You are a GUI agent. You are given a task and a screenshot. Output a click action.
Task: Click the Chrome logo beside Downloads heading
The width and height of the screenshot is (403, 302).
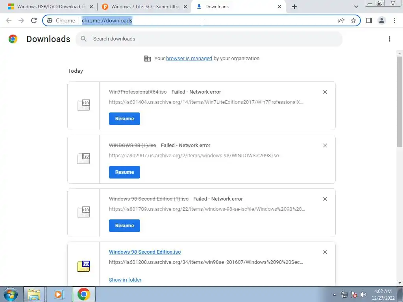(x=13, y=39)
